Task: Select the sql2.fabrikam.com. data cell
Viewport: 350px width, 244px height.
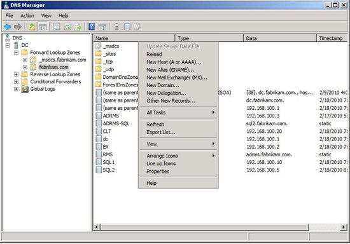Action: (x=267, y=123)
